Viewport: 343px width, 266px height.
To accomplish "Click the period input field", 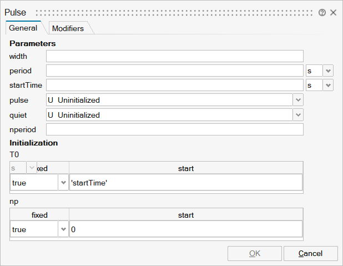I will (x=174, y=71).
